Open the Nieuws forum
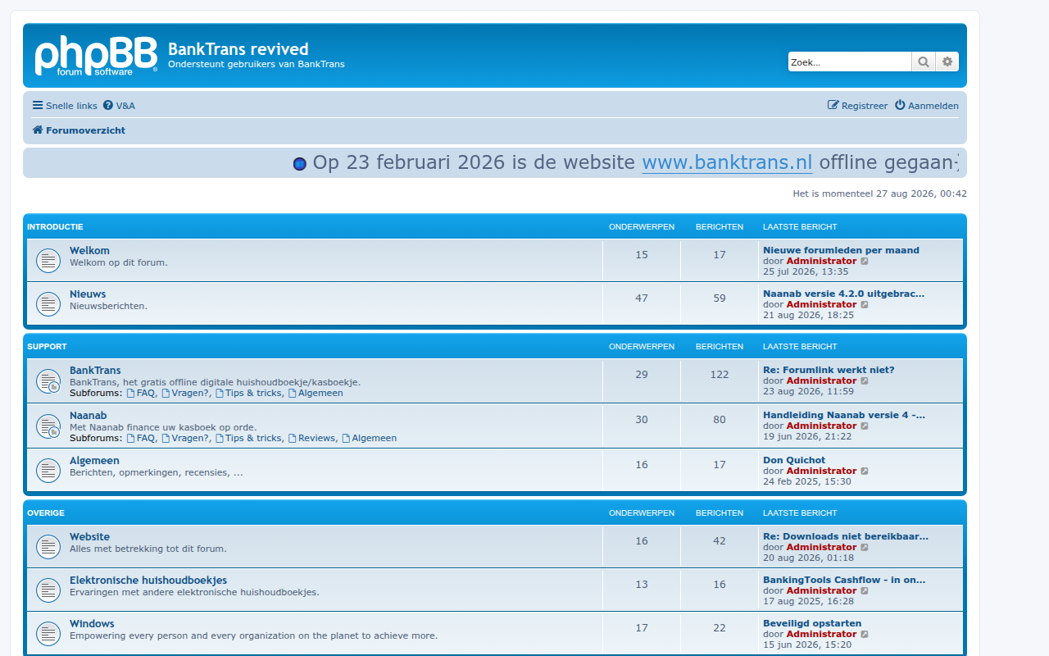The width and height of the screenshot is (1049, 656). (88, 294)
